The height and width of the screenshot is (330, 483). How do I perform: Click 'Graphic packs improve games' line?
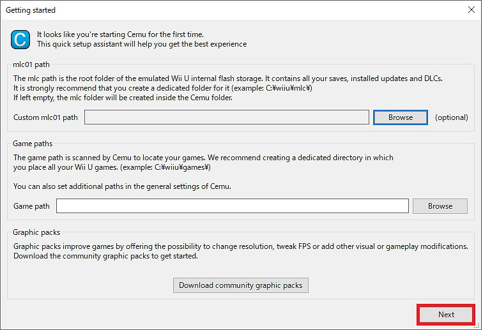pos(241,246)
